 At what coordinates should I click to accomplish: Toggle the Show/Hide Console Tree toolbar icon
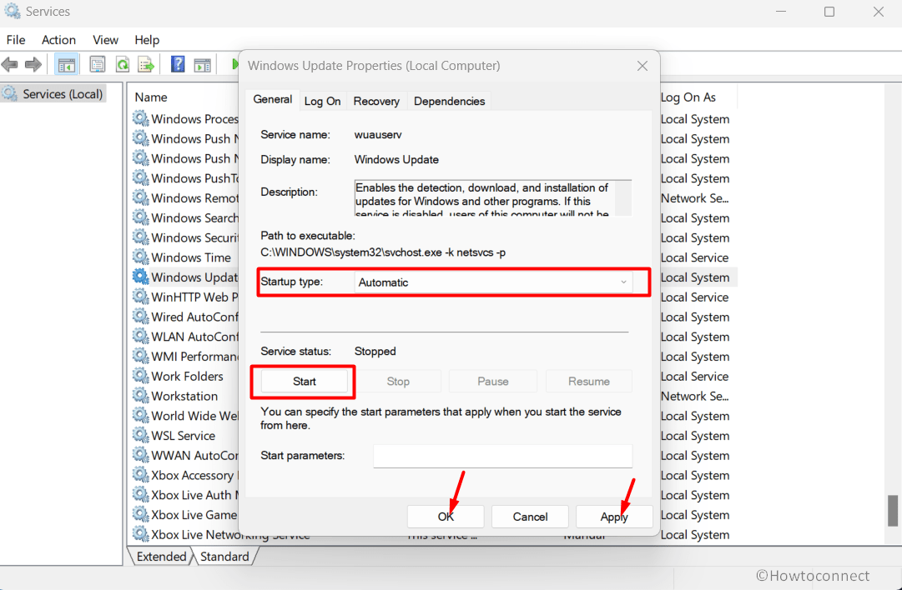click(x=66, y=64)
